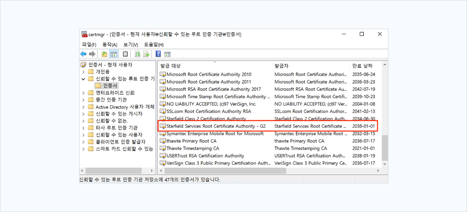This screenshot has width=467, height=212.
Task: Click expiration date 2004-01-08 cell
Action: tap(364, 104)
